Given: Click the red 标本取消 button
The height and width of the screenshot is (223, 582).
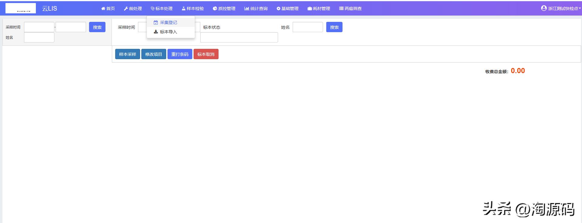Looking at the screenshot, I should pos(206,54).
